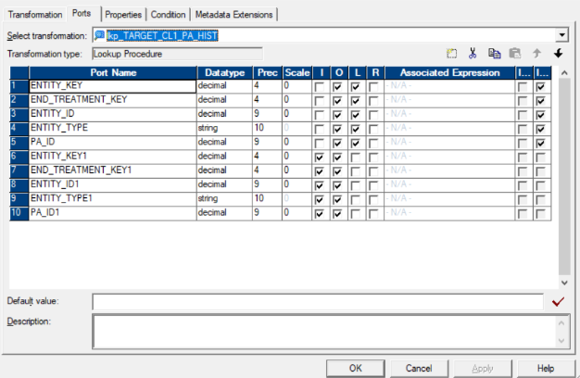Switch to the Transformation tab
Image resolution: width=580 pixels, height=378 pixels.
(35, 15)
